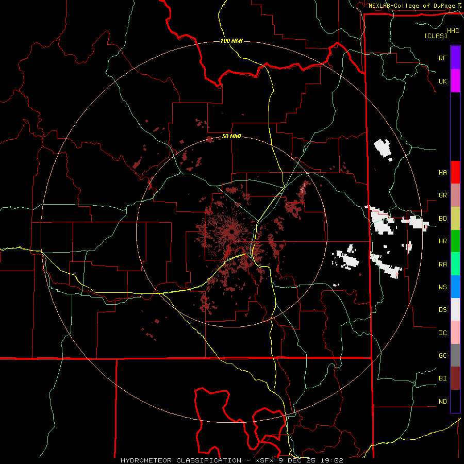Viewport: 464px width, 464px height.
Task: Click the GC legend label
Action: [443, 356]
